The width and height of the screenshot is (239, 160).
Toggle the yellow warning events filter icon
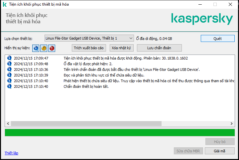tap(44, 48)
